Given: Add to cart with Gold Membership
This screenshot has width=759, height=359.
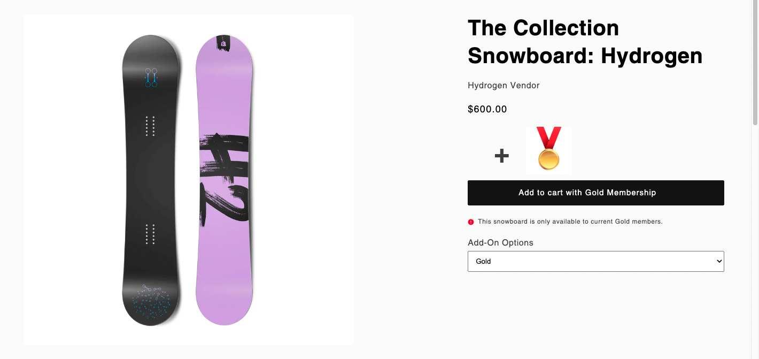Looking at the screenshot, I should pos(595,193).
